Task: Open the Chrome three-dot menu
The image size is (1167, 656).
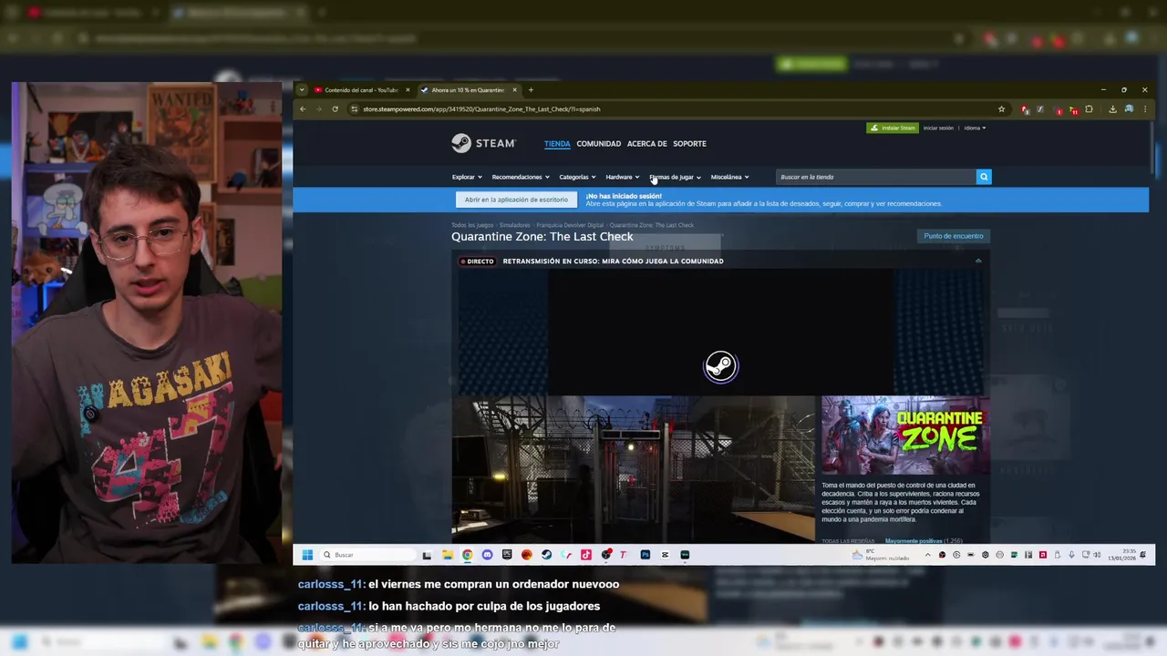Action: (1145, 109)
